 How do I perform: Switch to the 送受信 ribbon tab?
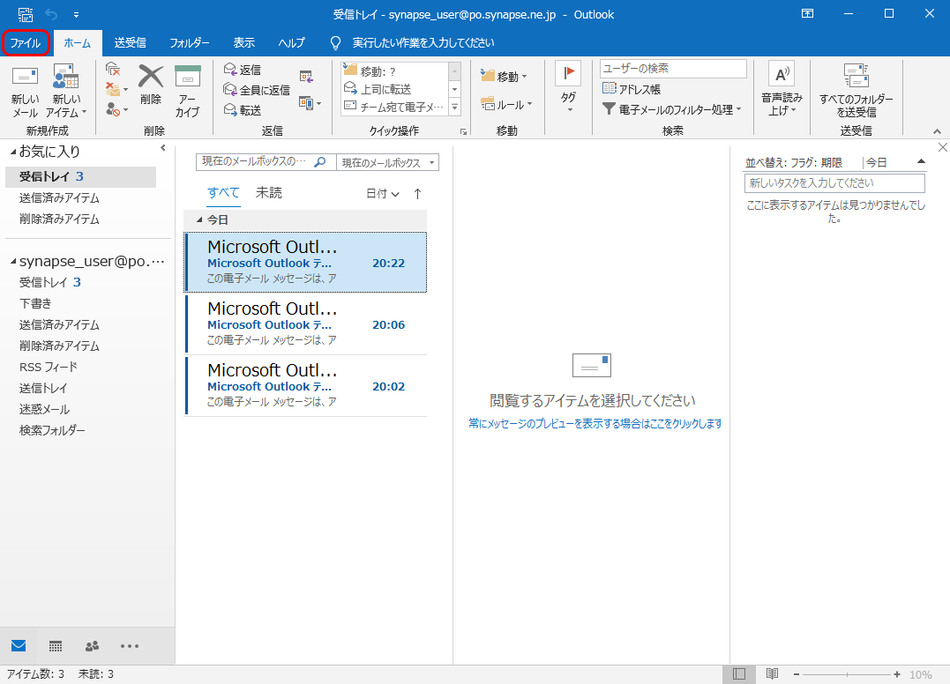(x=131, y=43)
